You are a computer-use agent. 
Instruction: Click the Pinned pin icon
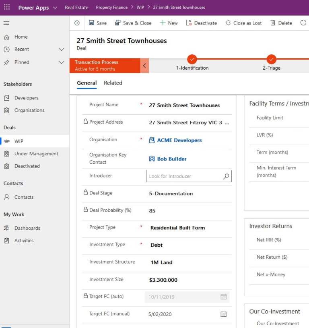coord(7,62)
